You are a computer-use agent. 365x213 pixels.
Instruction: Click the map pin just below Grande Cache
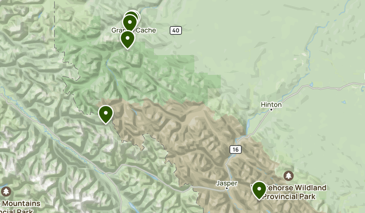[x=127, y=39]
